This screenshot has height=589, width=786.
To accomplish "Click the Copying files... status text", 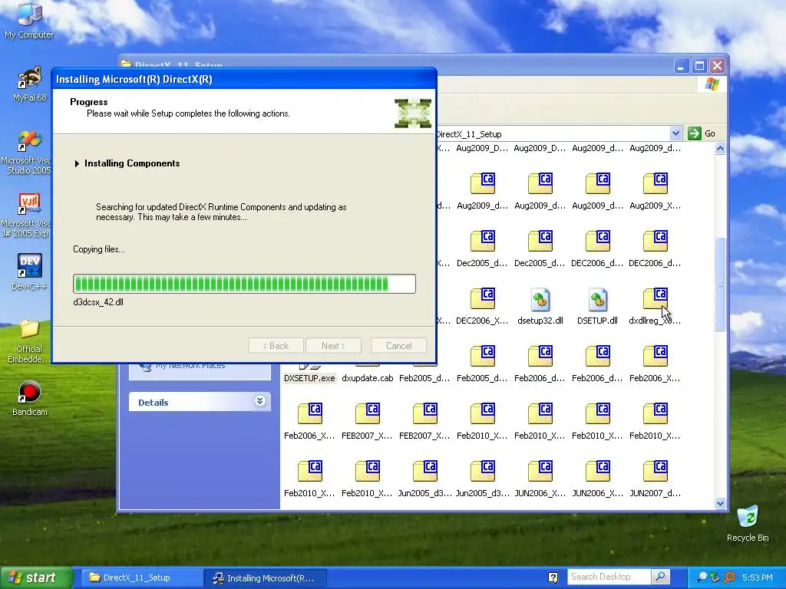I will pos(99,249).
